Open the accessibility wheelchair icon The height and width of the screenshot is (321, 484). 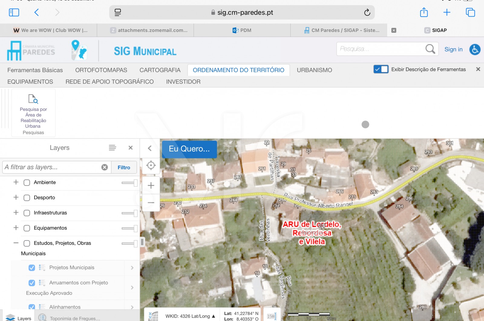(475, 49)
